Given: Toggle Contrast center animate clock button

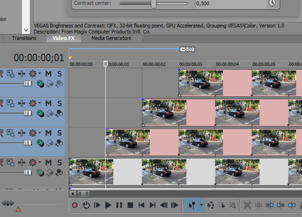Looking at the screenshot, I should coord(272,3).
